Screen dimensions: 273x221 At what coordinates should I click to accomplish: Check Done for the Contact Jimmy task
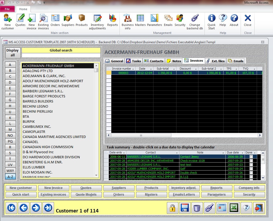(251, 157)
